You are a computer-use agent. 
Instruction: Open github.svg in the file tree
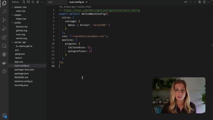(21, 31)
